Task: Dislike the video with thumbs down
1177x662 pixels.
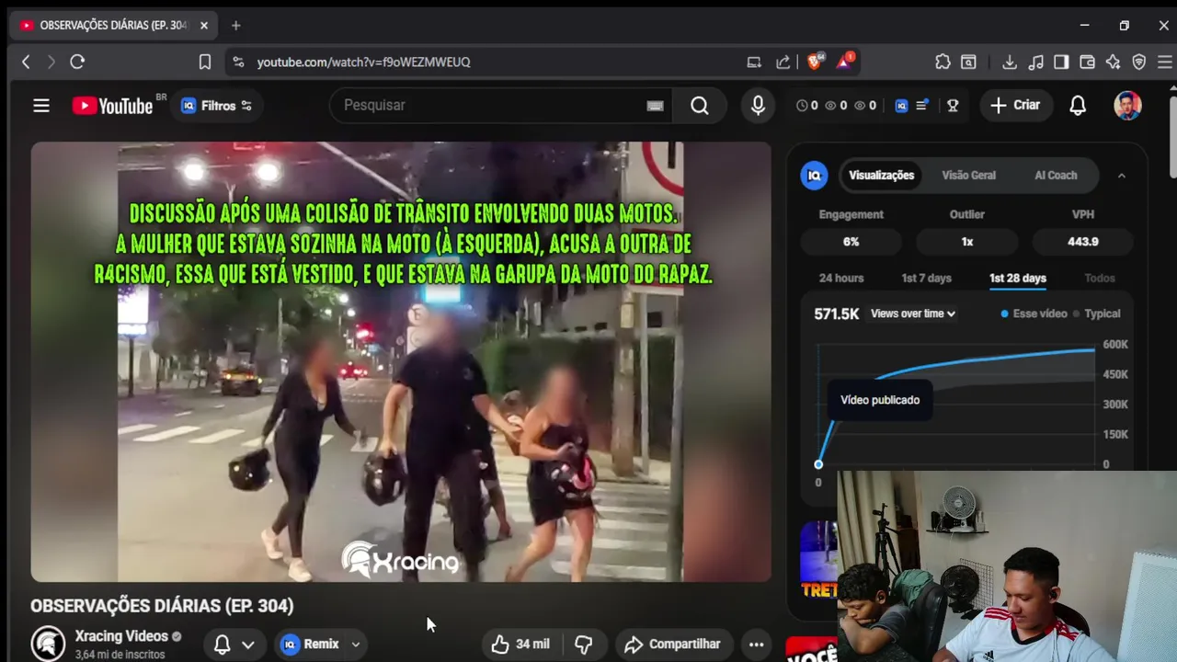Action: click(x=583, y=645)
